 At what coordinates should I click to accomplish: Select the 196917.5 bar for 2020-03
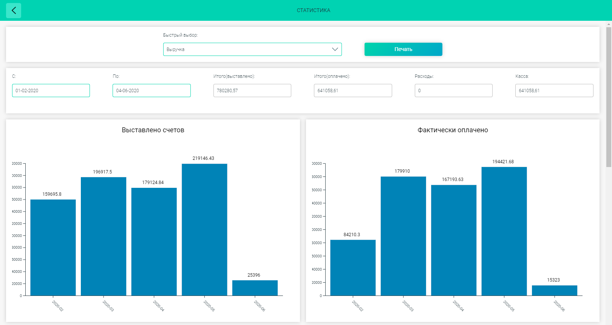[x=104, y=236]
